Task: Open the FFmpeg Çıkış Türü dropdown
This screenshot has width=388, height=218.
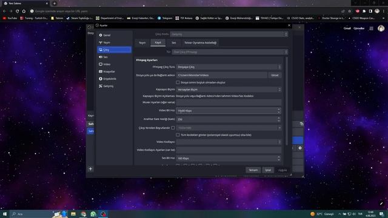Action: point(229,67)
